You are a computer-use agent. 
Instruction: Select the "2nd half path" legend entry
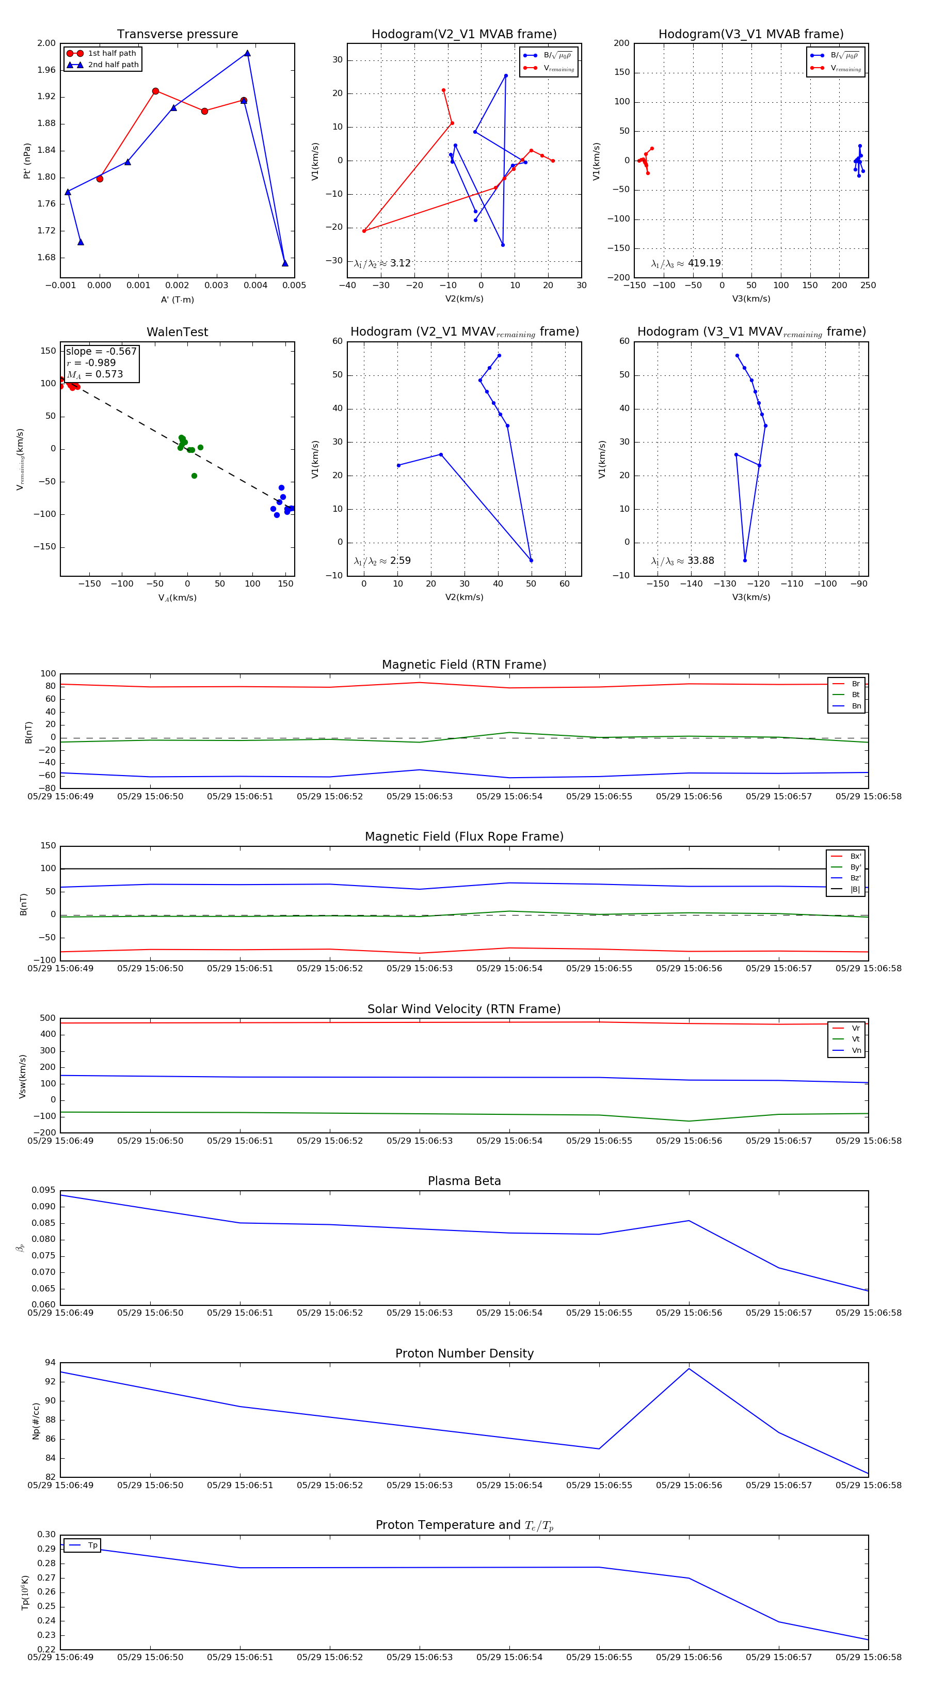point(103,65)
